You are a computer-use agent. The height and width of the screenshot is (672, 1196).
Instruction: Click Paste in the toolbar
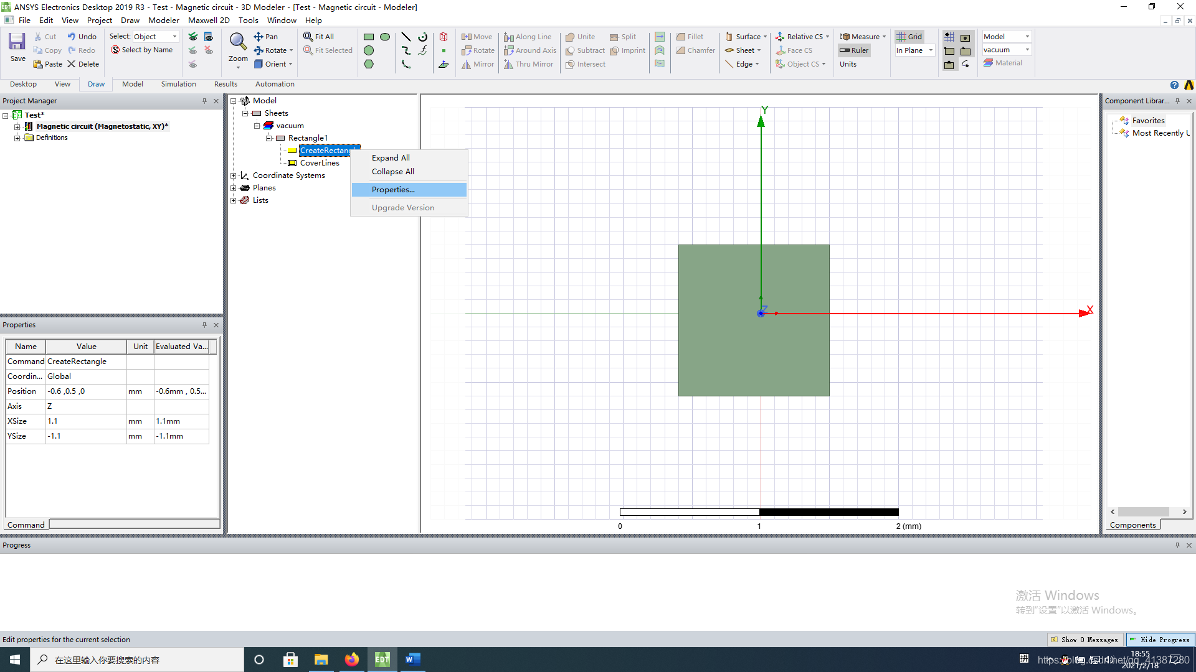48,64
